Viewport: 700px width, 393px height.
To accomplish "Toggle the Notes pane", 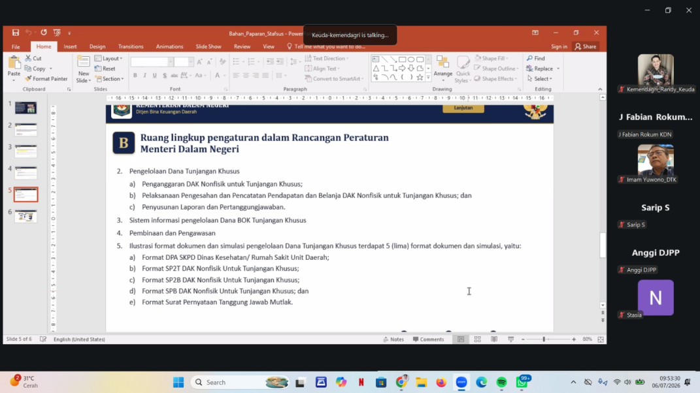I will [x=393, y=339].
